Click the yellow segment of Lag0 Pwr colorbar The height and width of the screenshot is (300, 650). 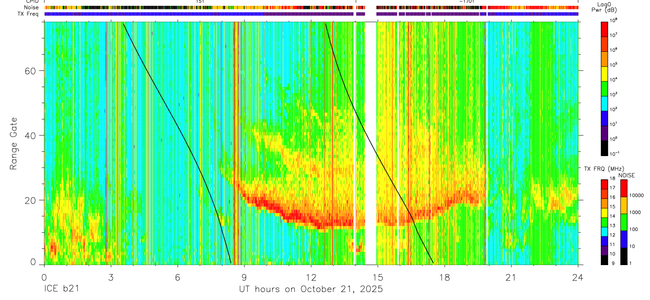pos(604,73)
